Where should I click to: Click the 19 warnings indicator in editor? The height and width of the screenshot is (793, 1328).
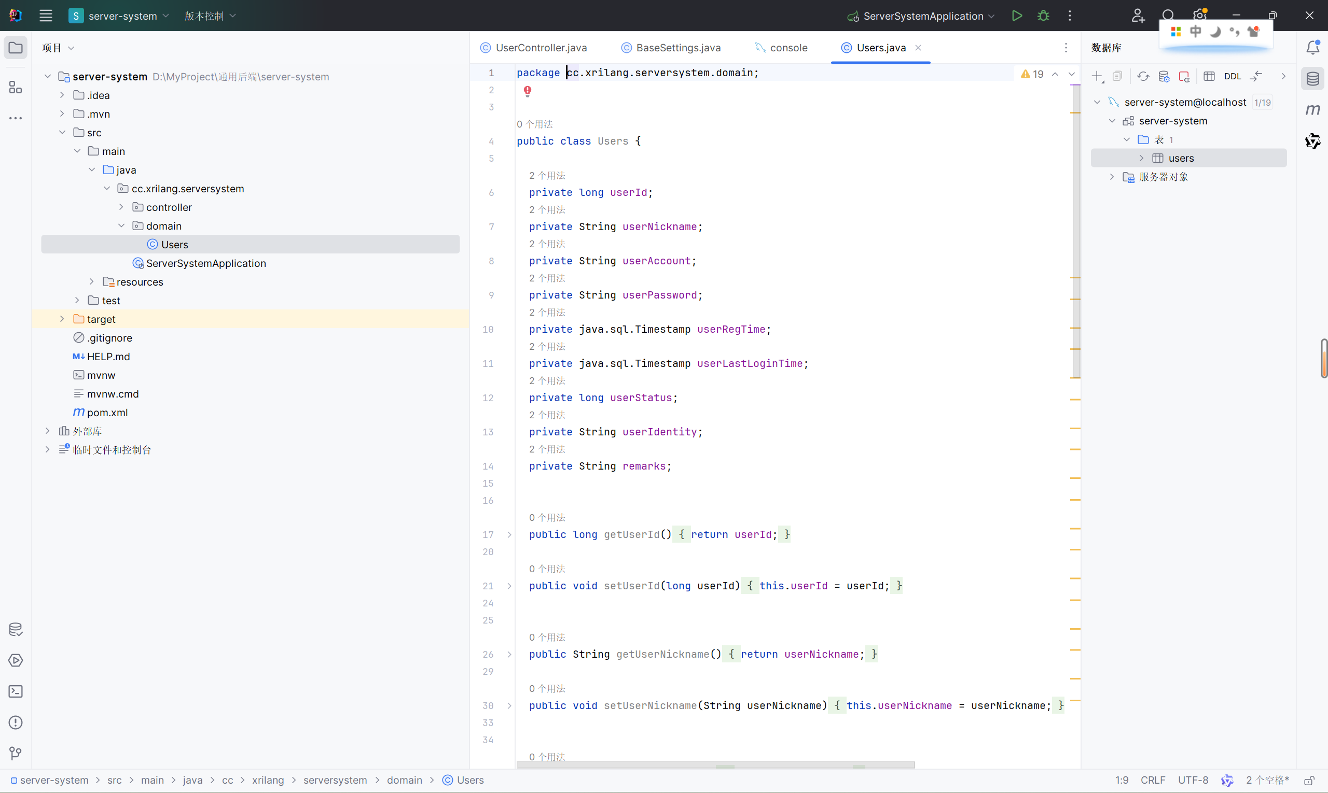coord(1032,74)
